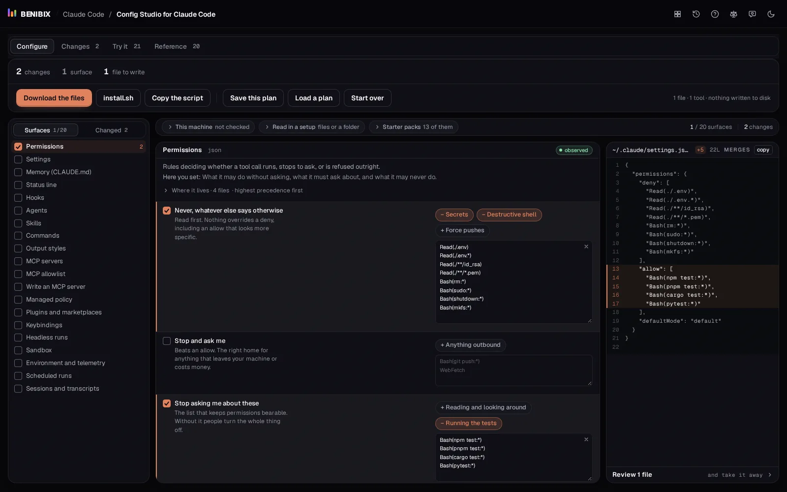Image resolution: width=787 pixels, height=492 pixels.
Task: Click Load a plan button
Action: pyautogui.click(x=314, y=98)
